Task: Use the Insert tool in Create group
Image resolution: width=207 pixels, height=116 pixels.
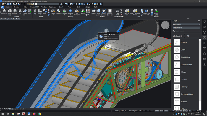Action: (30, 12)
